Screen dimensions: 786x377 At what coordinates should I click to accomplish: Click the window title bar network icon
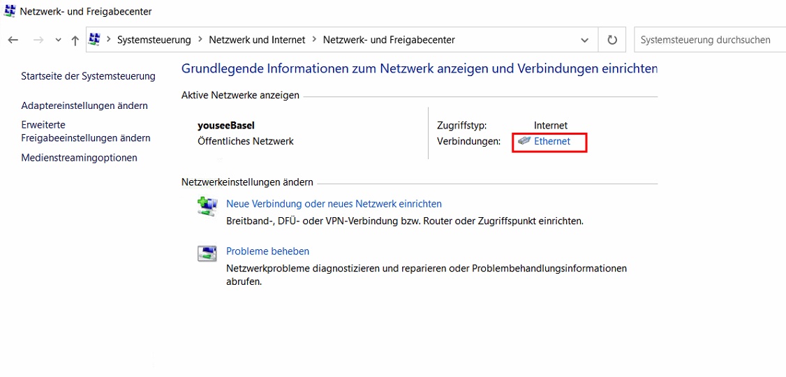coord(10,11)
